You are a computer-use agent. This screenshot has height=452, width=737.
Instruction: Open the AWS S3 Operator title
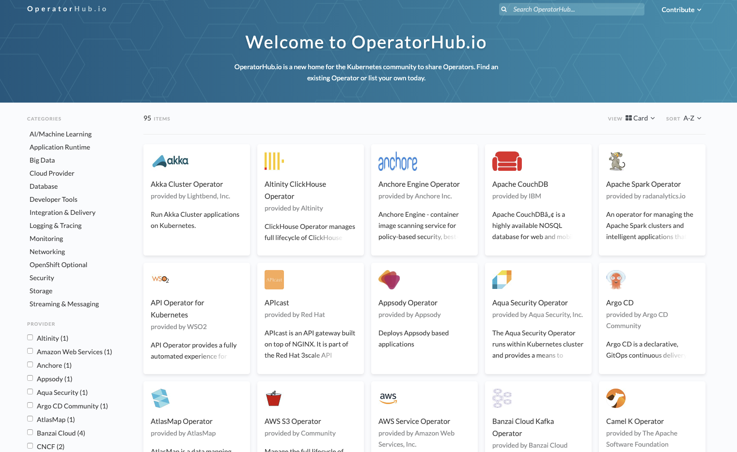tap(293, 422)
